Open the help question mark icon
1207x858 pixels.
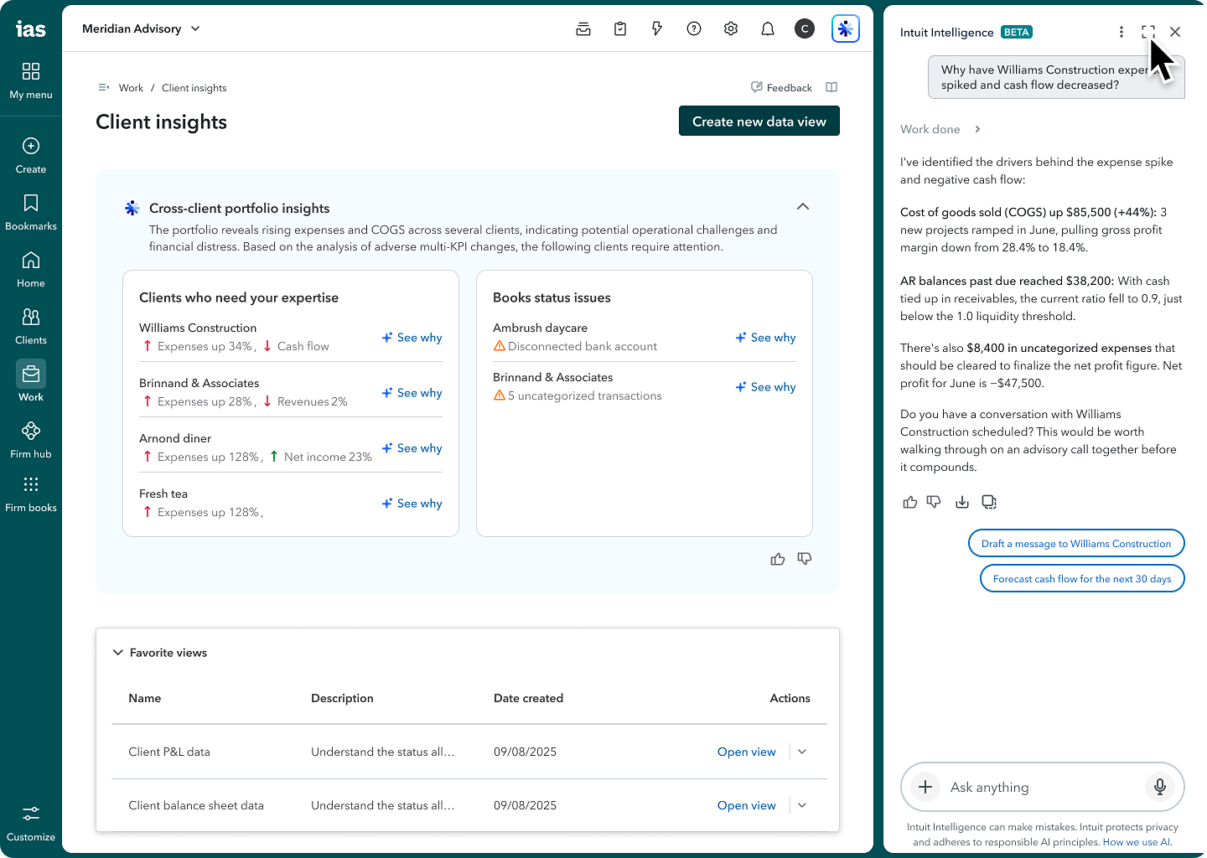[x=694, y=28]
